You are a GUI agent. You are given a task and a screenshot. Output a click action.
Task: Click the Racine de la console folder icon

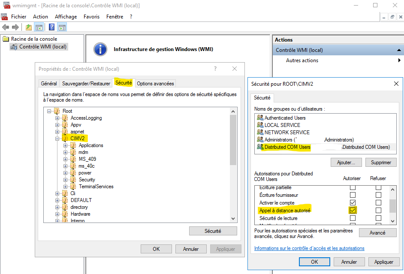tap(6, 39)
